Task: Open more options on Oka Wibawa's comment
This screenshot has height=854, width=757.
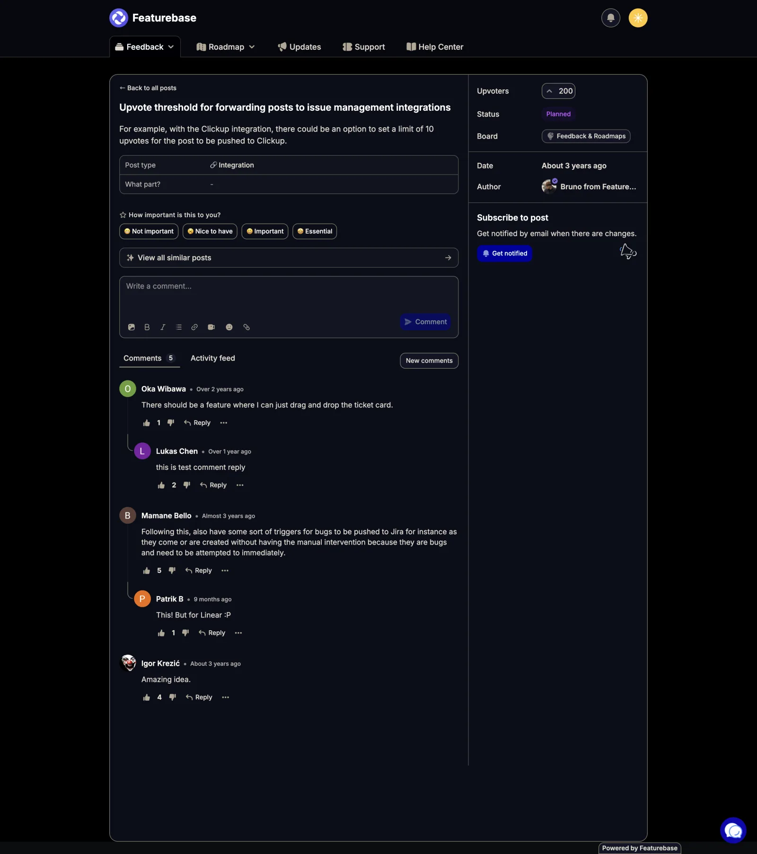Action: click(x=224, y=423)
